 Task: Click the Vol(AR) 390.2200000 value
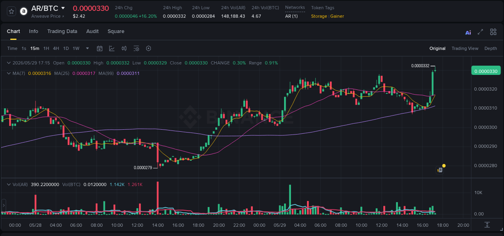click(x=44, y=184)
